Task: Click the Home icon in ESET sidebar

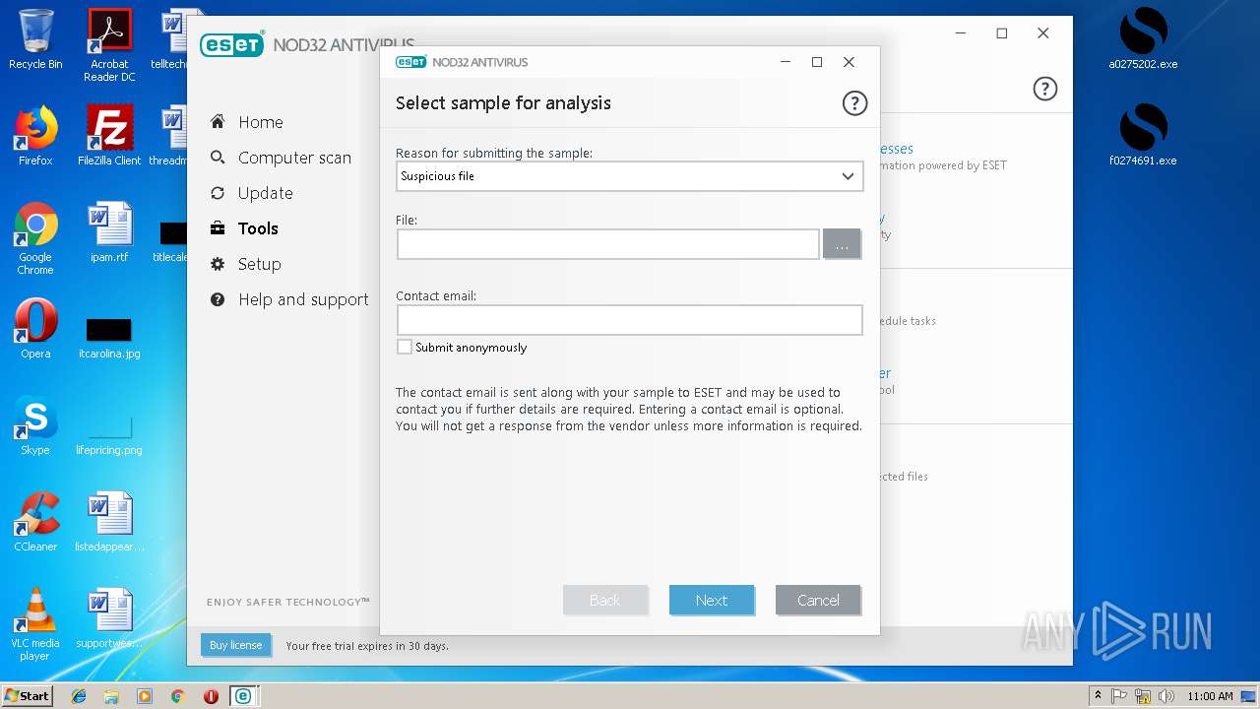Action: coord(218,122)
